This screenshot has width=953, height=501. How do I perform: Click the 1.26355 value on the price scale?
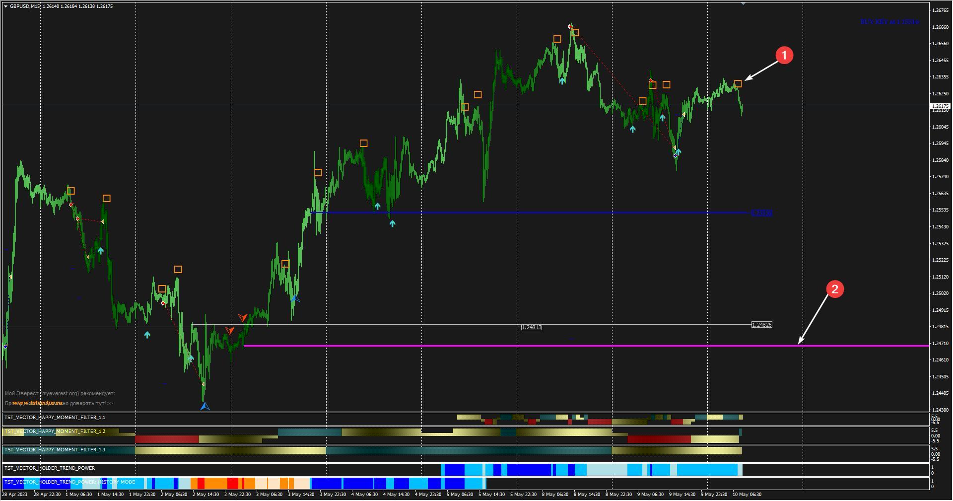pos(940,77)
